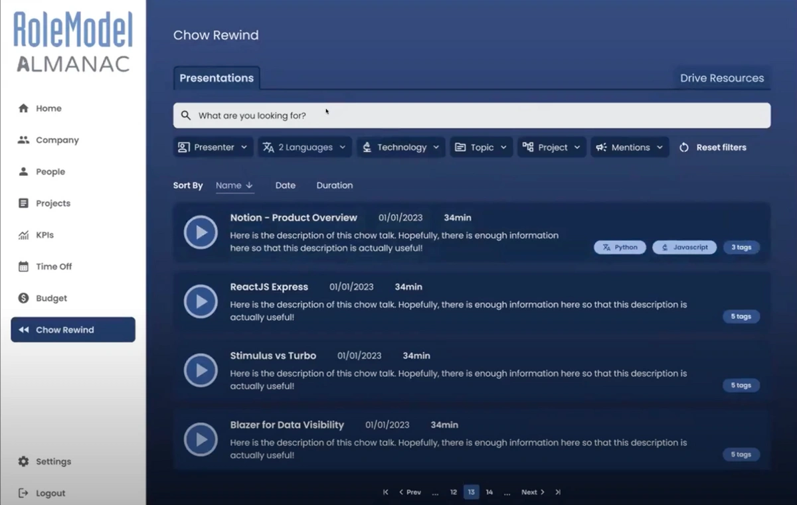Click the Home house icon
The height and width of the screenshot is (505, 797).
pyautogui.click(x=23, y=108)
